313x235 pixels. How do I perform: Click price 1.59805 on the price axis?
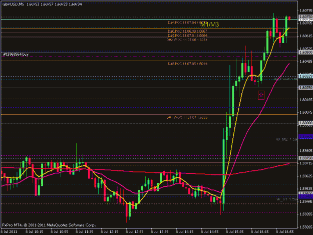coord(306,151)
